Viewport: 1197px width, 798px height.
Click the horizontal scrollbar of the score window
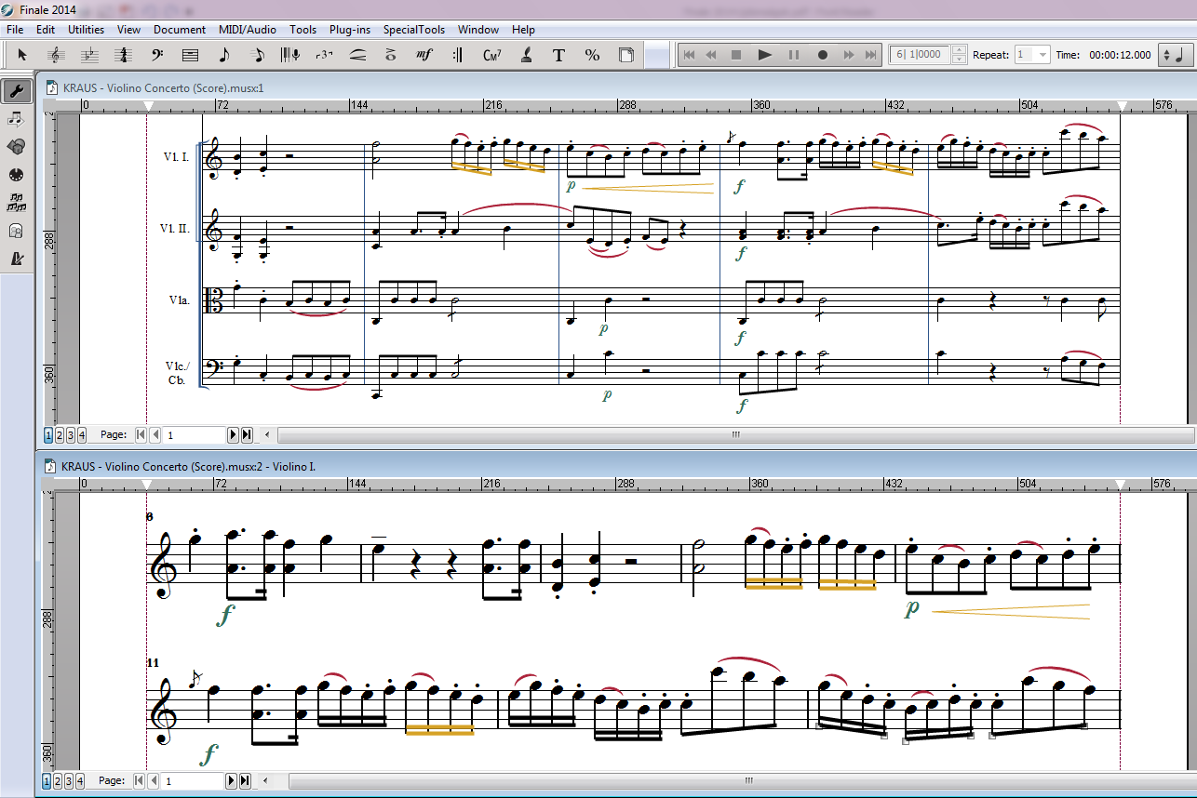(x=734, y=434)
